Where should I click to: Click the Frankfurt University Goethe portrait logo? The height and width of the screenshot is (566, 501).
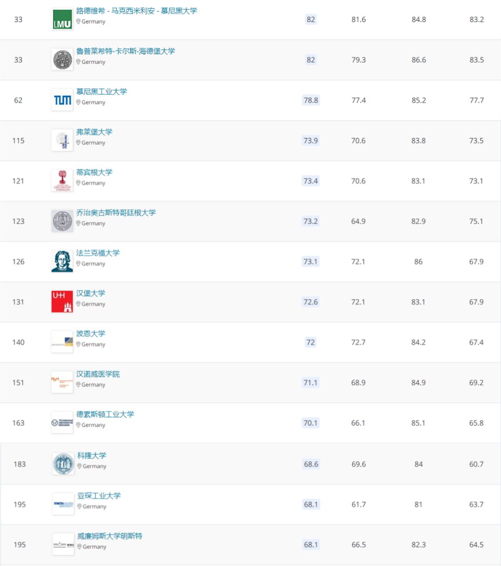click(62, 261)
